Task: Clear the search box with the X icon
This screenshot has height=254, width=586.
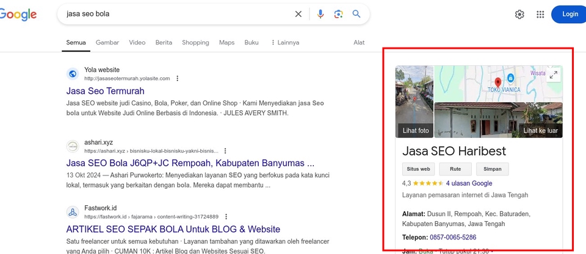Action: coord(298,14)
